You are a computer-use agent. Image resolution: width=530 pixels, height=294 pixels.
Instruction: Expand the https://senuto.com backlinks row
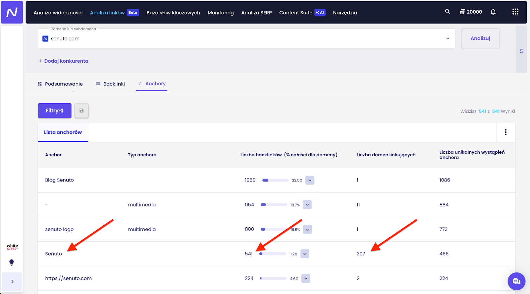point(306,278)
